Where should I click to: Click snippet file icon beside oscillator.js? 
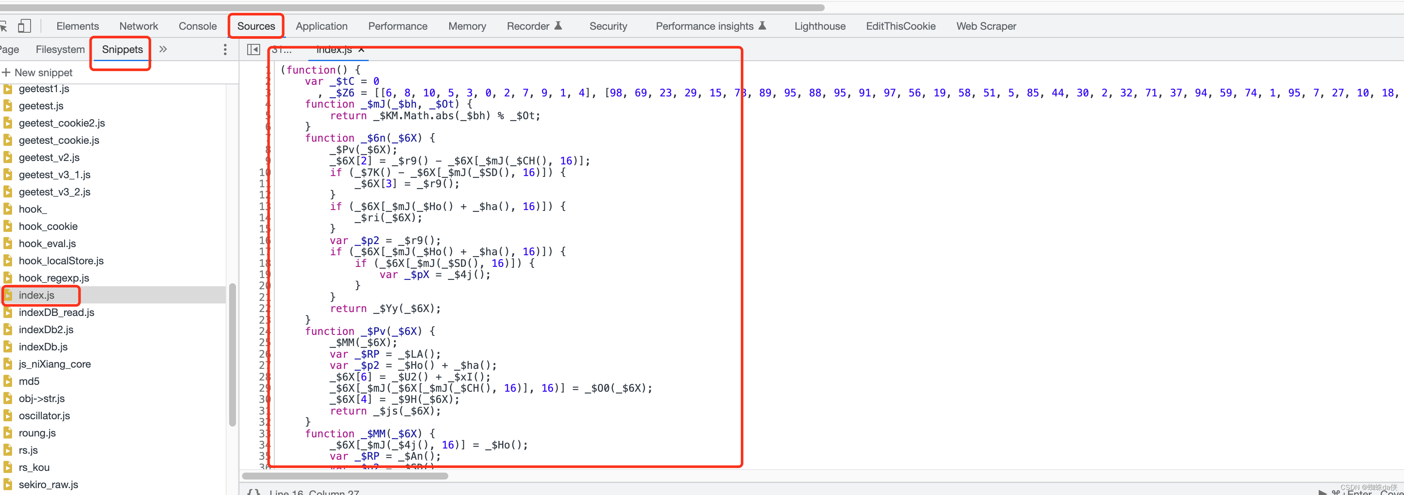click(x=8, y=416)
